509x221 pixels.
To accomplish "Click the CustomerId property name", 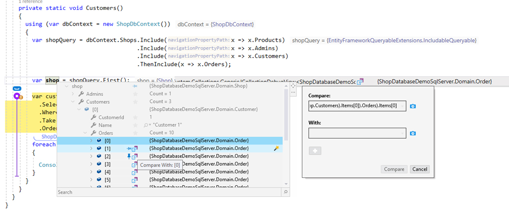I will pyautogui.click(x=112, y=118).
